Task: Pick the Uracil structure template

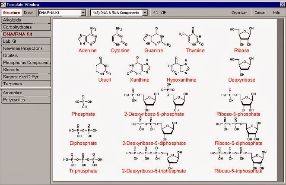Action: point(103,66)
